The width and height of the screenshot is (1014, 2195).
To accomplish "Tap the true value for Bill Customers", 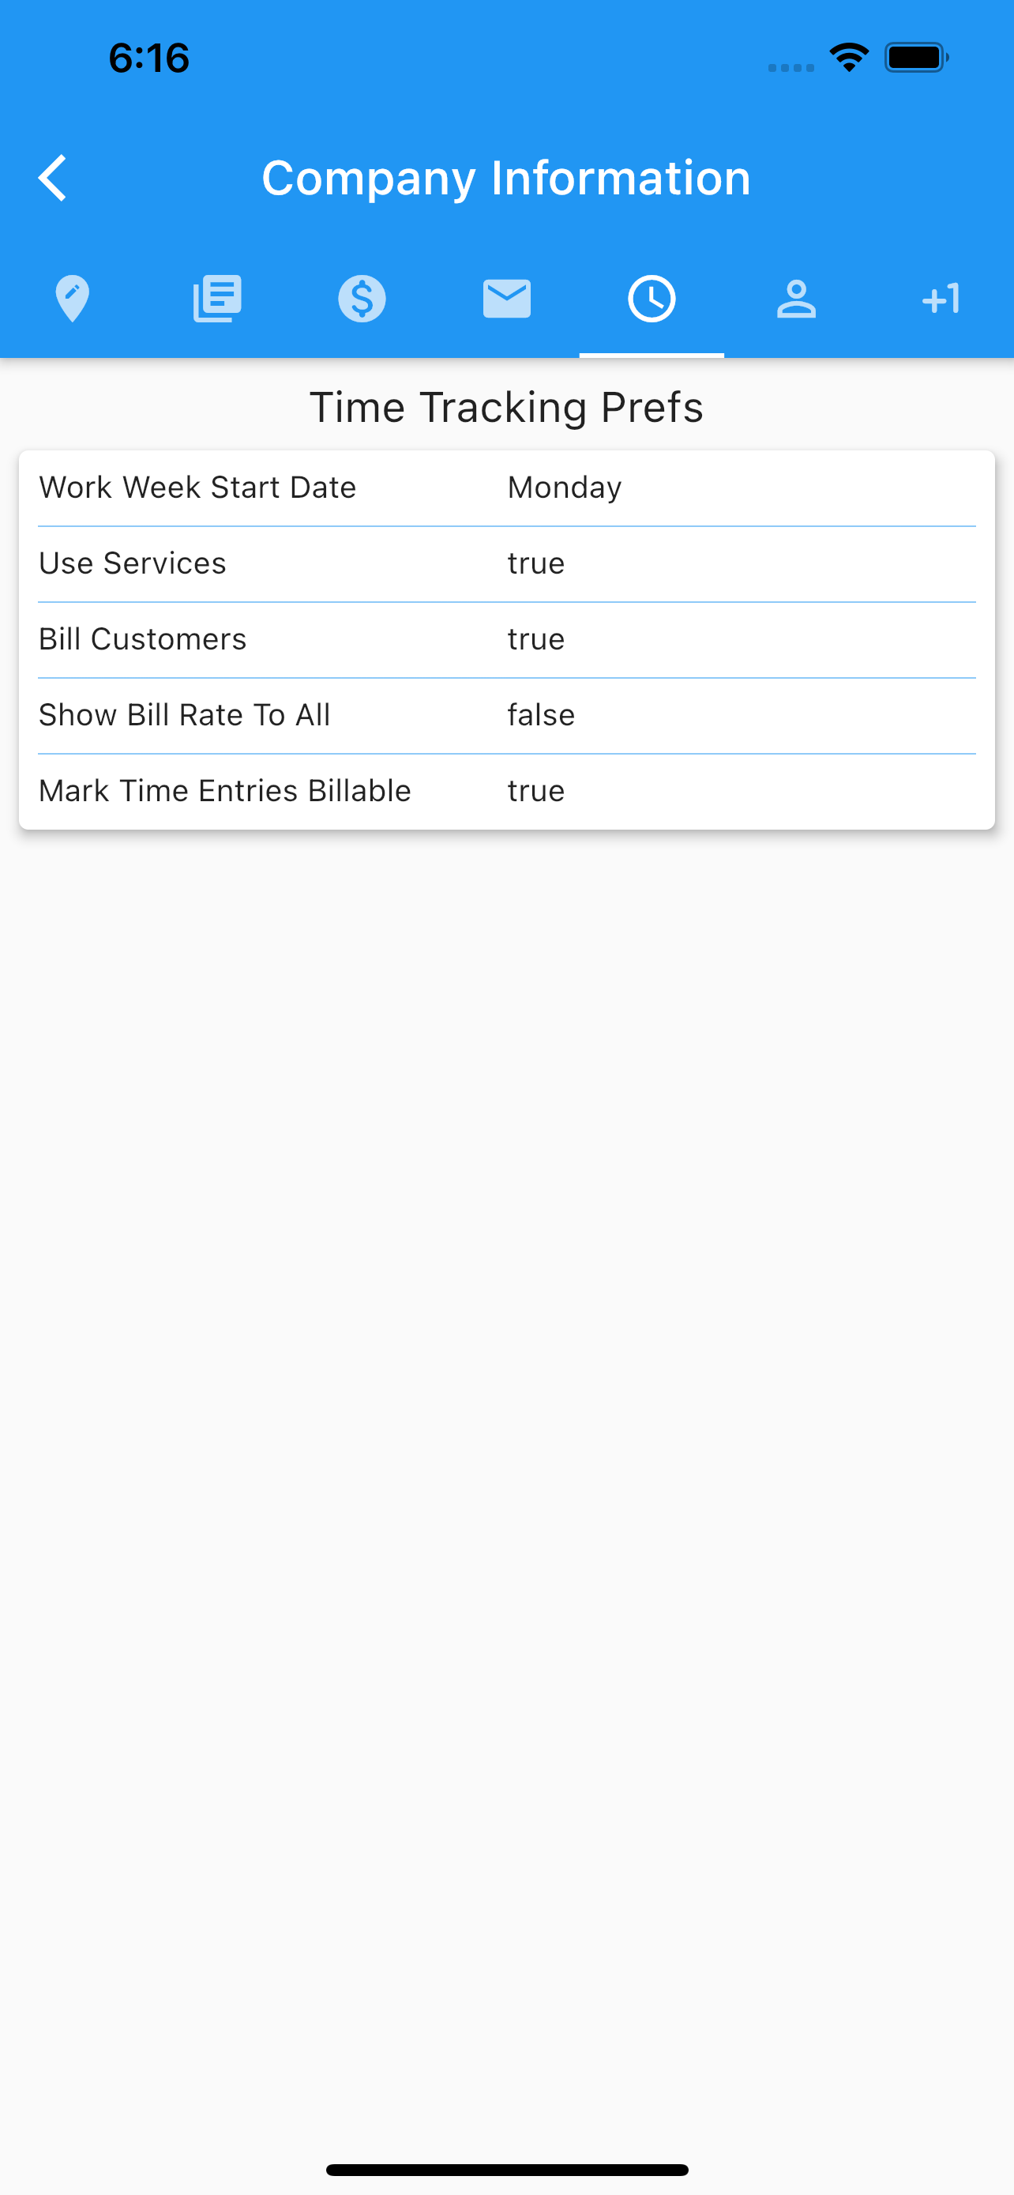I will (x=535, y=639).
